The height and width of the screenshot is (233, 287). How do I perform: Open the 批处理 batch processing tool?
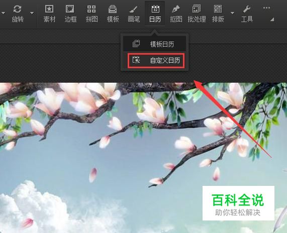tap(197, 14)
